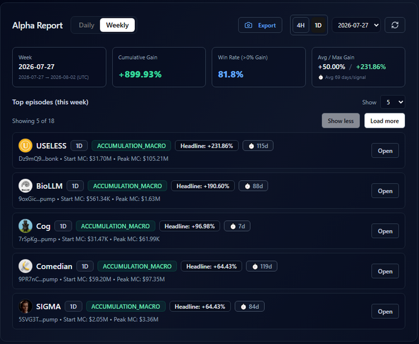
Task: Click Cog ACCUMULATION_MACRO tag
Action: pos(115,226)
